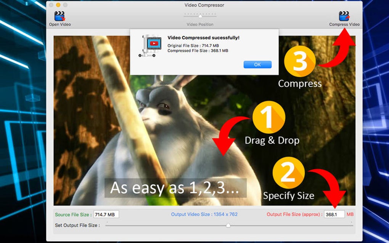The image size is (389, 243).
Task: Click the yellow minimize window button
Action: (58, 5)
